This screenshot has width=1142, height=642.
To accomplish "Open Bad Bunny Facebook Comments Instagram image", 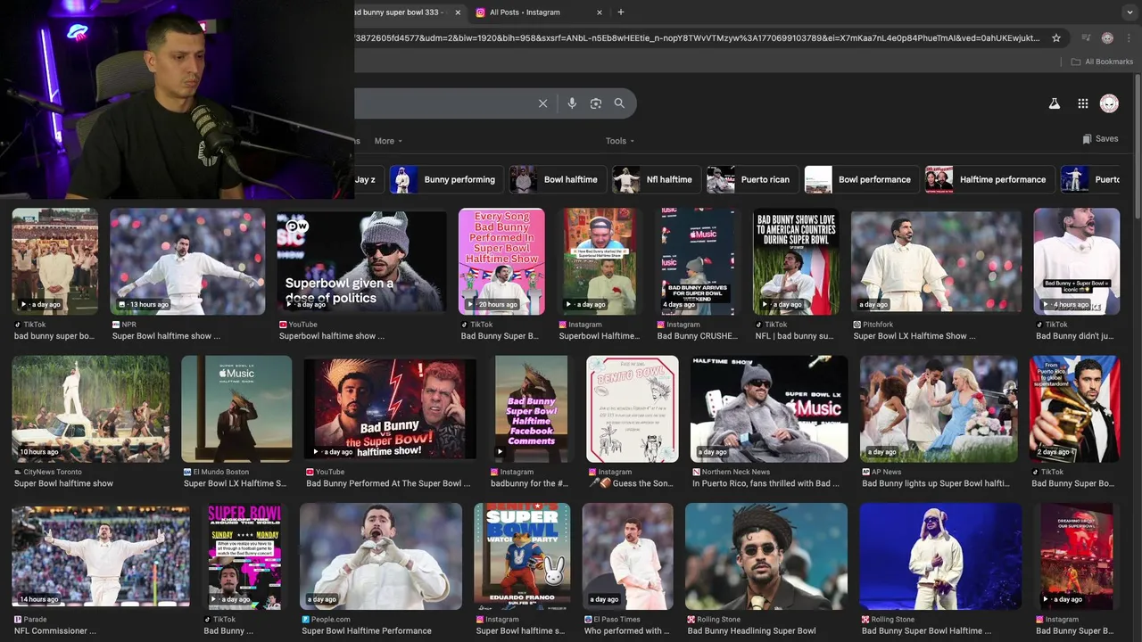I will pos(532,408).
